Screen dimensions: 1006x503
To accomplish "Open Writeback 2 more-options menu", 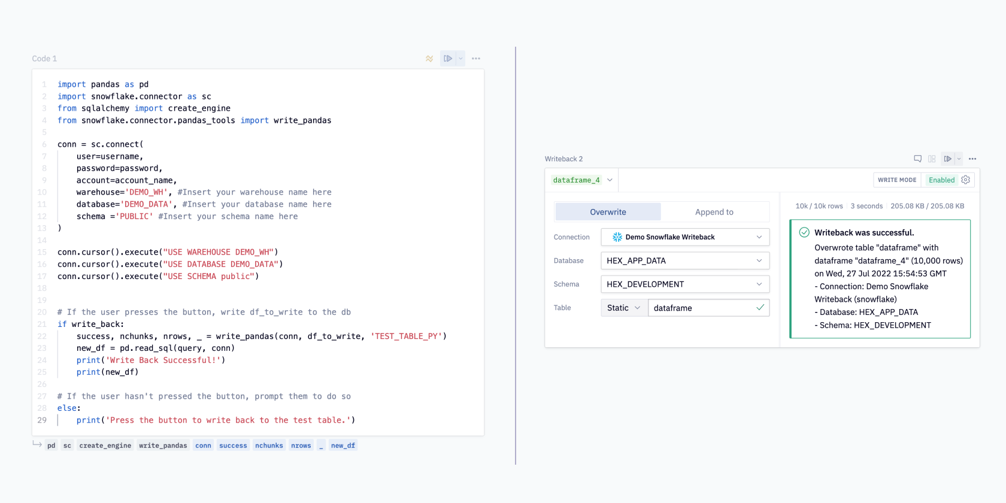I will [x=972, y=159].
